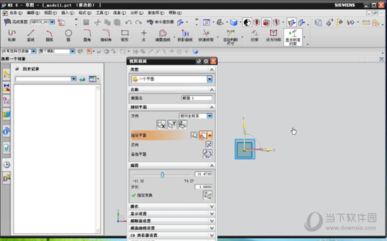Select the Quick Trim (快速修剪) tool
387x241 pixels.
click(x=206, y=35)
